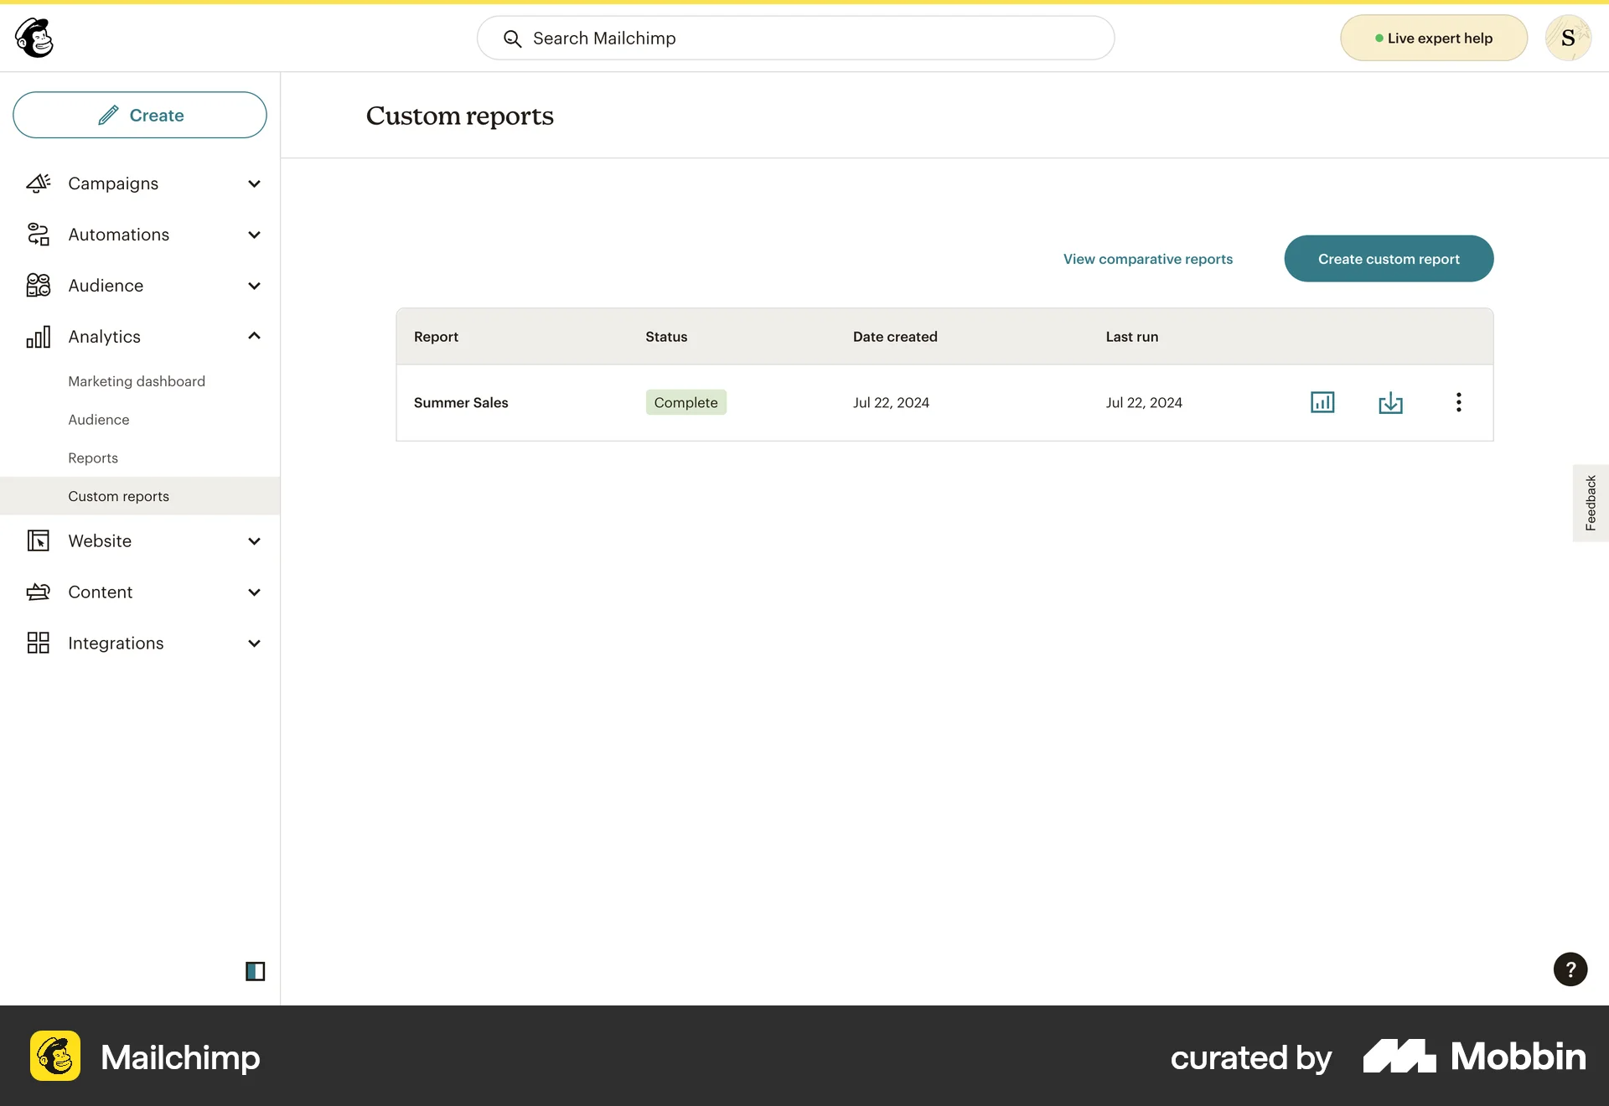Collapse the Analytics section in sidebar

pos(254,336)
